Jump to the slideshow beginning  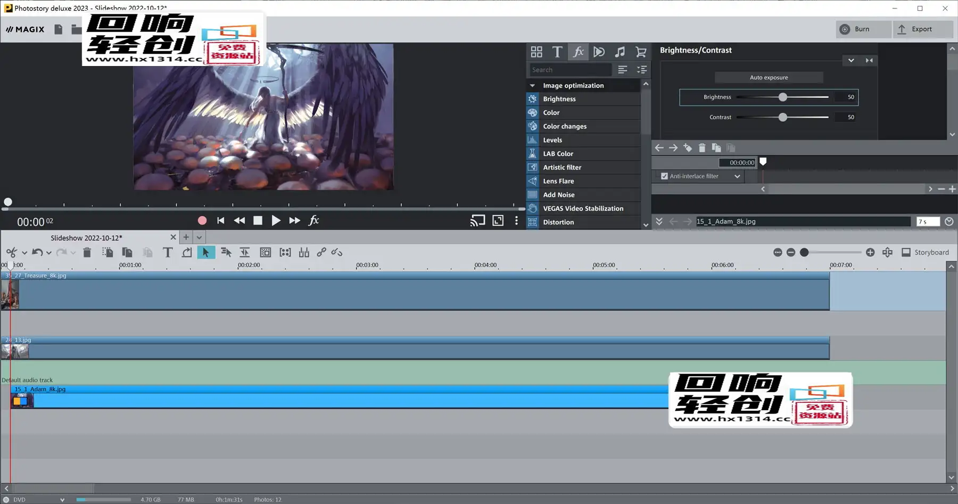coord(221,220)
